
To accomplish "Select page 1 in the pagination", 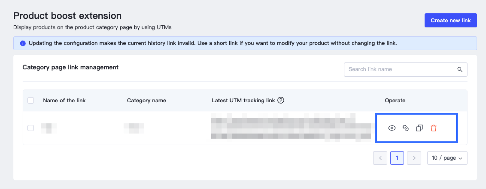I will tap(397, 158).
